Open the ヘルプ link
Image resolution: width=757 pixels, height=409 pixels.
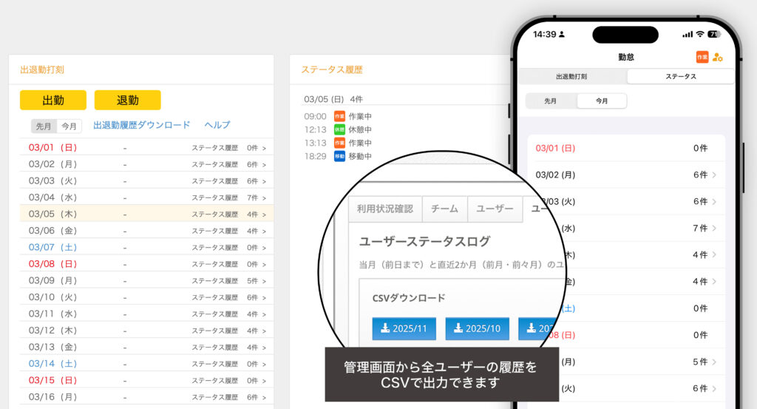(x=217, y=125)
